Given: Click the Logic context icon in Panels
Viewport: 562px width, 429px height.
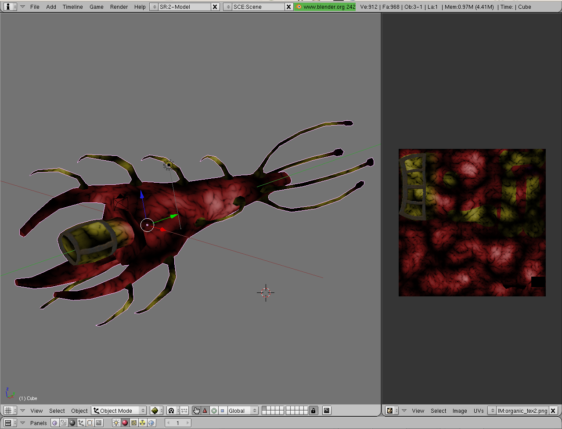Looking at the screenshot, I should click(x=55, y=423).
